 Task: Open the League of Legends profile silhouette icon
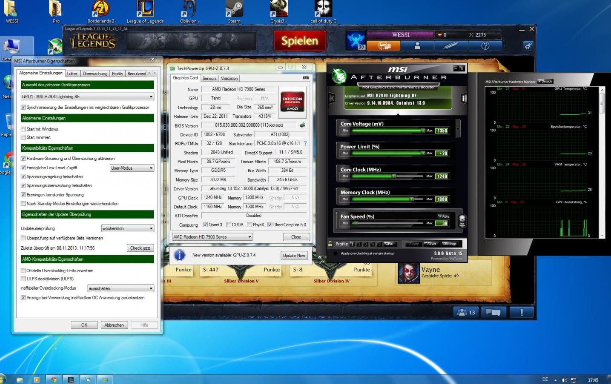click(417, 46)
